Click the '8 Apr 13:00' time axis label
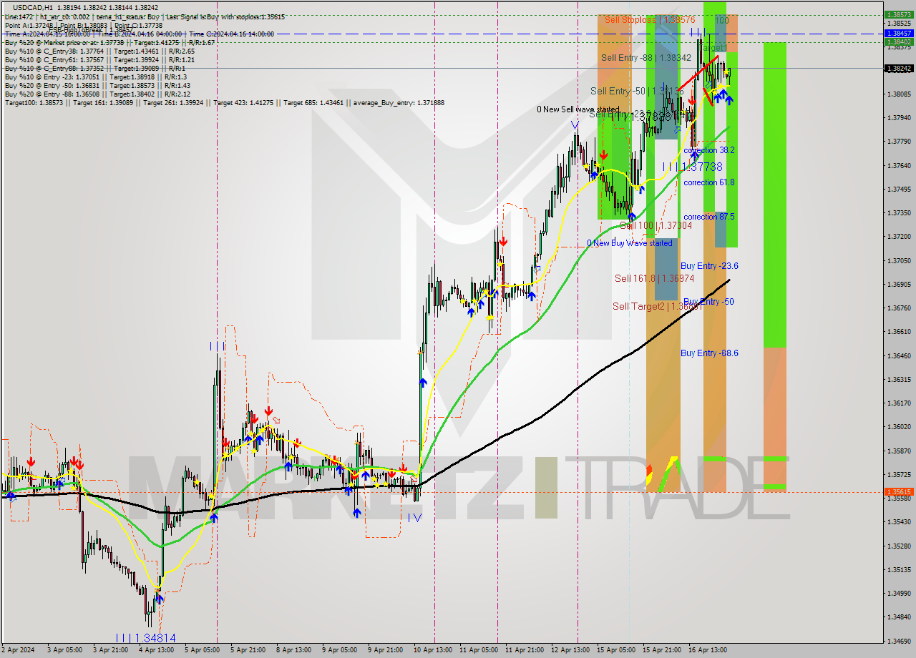This screenshot has height=658, width=916. (x=294, y=650)
